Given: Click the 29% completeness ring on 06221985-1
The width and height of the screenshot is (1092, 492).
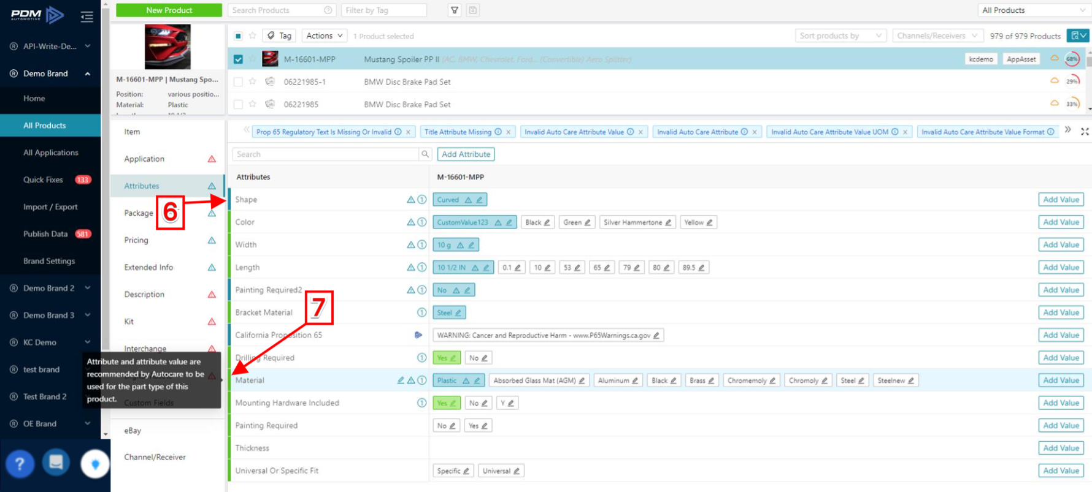Looking at the screenshot, I should coord(1072,81).
